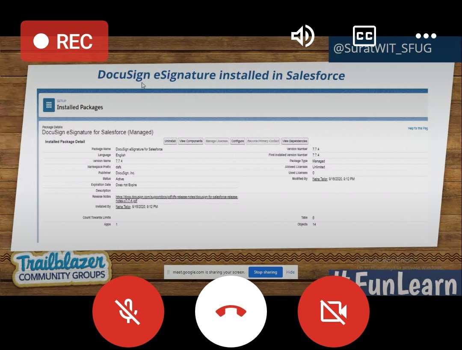Click the Trailblazer Community Groups logo

click(x=61, y=269)
